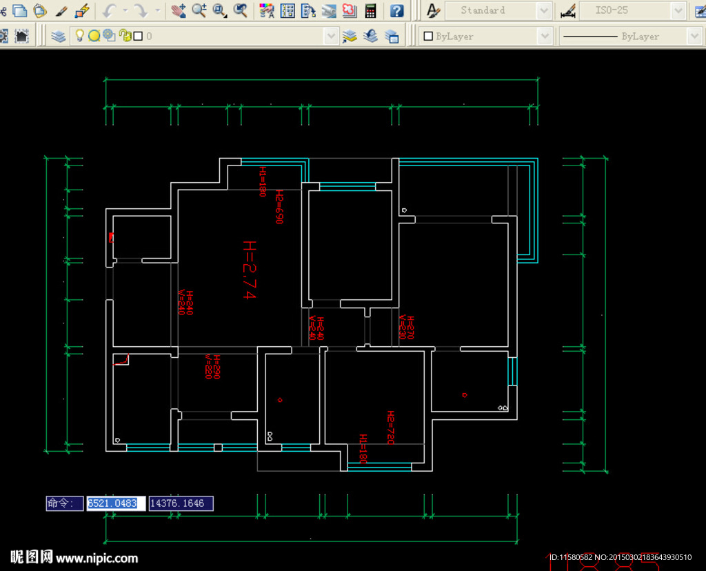This screenshot has height=571, width=706.
Task: Click the Undo arrow button
Action: (109, 10)
